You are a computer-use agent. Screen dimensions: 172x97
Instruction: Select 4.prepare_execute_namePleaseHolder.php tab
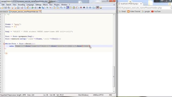tap(24, 12)
